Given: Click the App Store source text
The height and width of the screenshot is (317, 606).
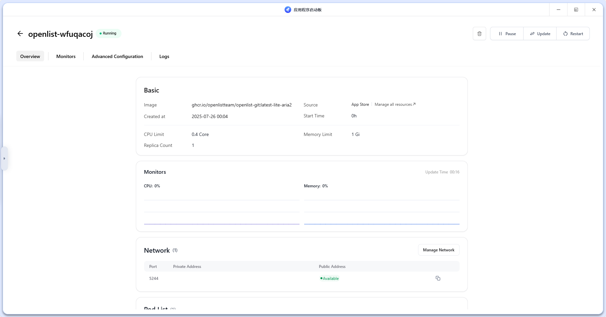Looking at the screenshot, I should [360, 104].
